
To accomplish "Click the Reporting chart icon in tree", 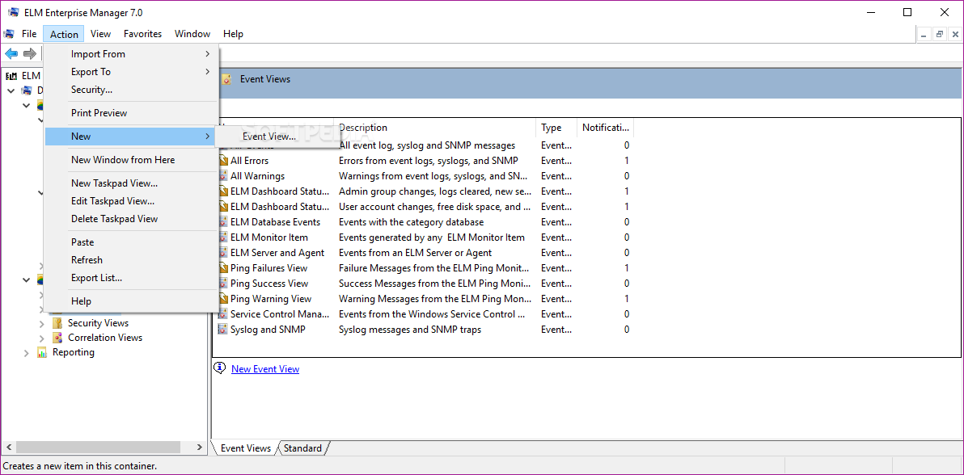I will (x=42, y=352).
